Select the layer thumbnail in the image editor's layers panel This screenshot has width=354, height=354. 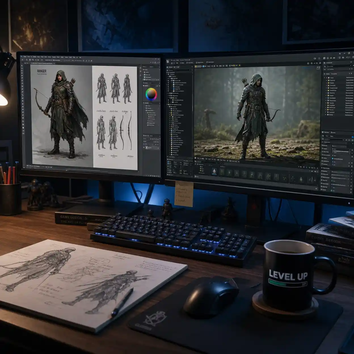click(146, 148)
